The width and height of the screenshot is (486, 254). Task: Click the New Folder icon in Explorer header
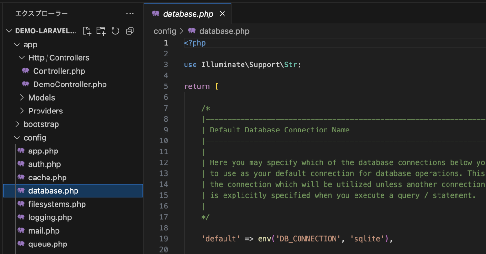click(101, 31)
